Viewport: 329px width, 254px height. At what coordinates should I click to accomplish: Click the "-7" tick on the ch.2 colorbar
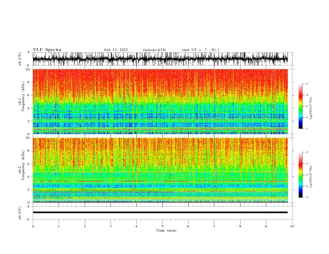306,197
